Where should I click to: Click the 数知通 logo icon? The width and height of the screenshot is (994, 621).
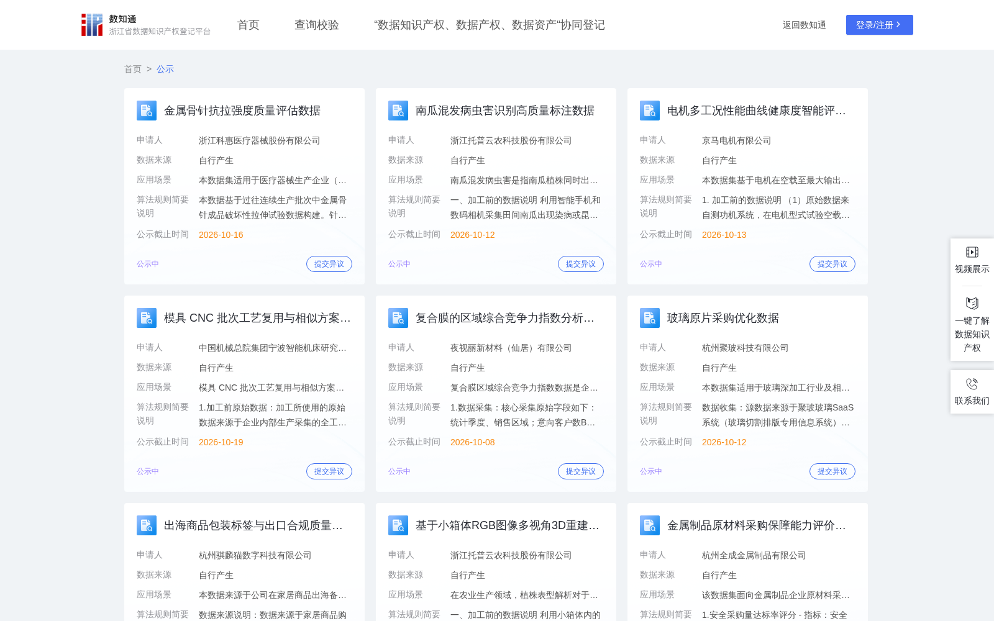92,25
